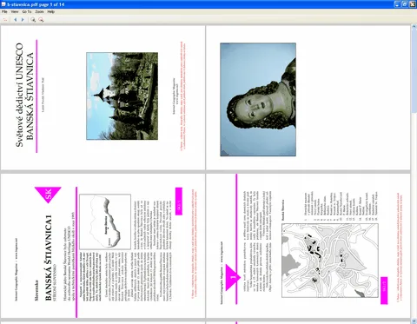Click the pink triangle marker numbered 1
Image resolution: width=417 pixels, height=324 pixels.
tap(233, 277)
